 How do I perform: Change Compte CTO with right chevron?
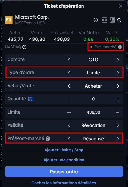point(118,60)
